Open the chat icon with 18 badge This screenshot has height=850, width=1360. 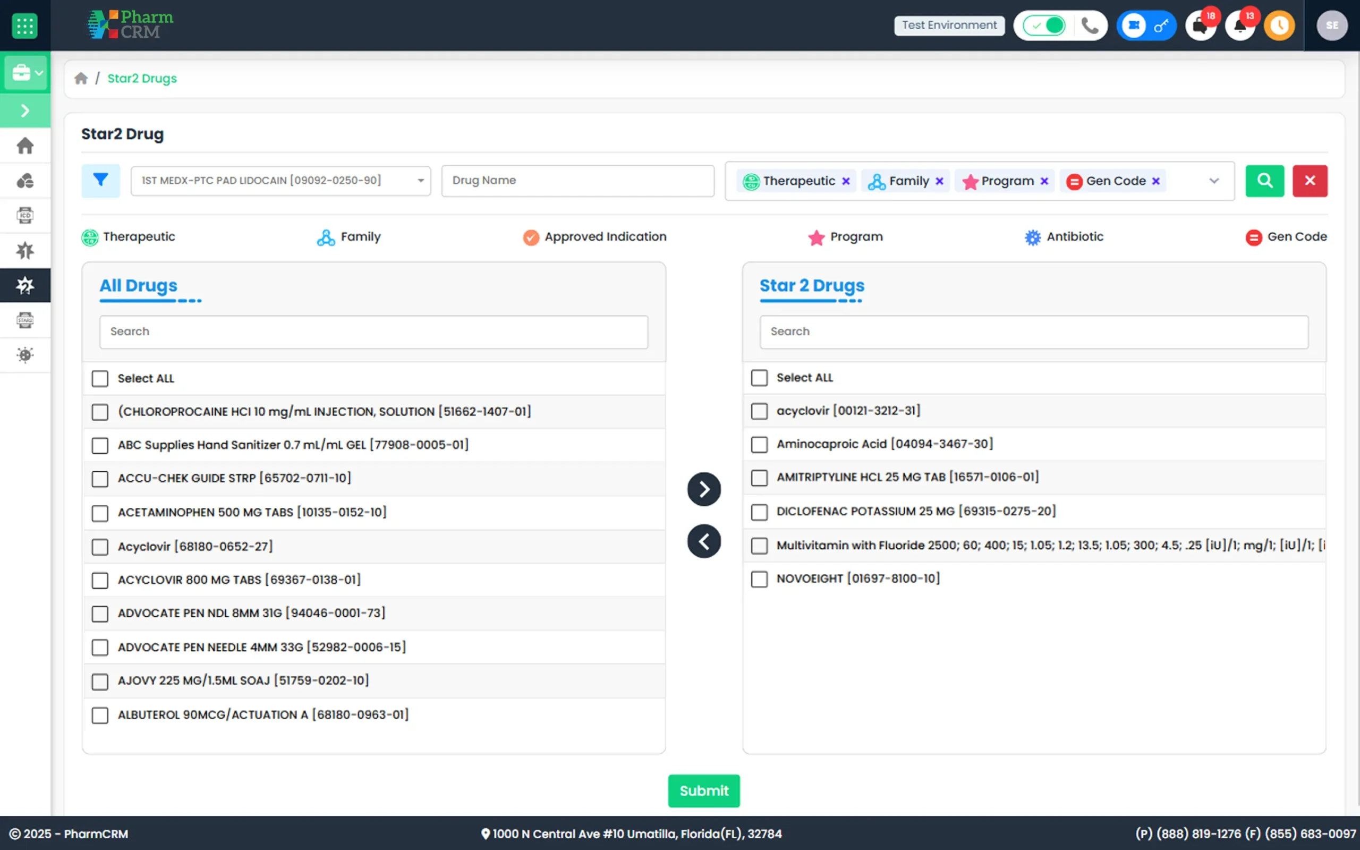pyautogui.click(x=1201, y=26)
